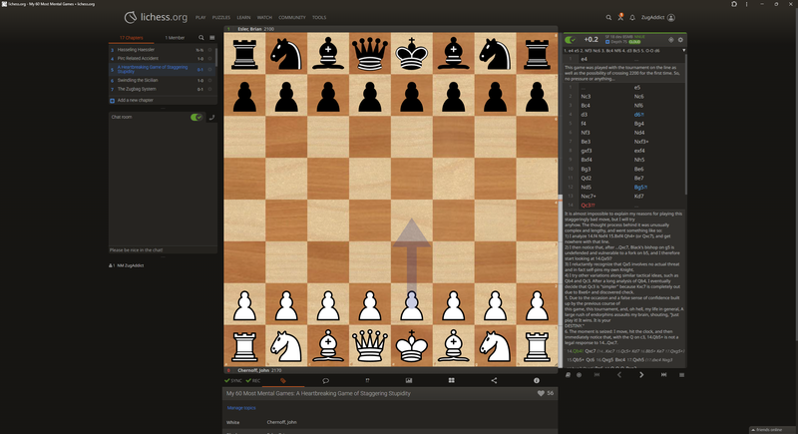This screenshot has width=798, height=434.
Task: Toggle the local engine evaluation switch
Action: pos(570,40)
